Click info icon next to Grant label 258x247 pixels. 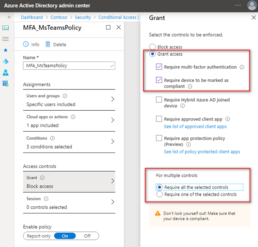42,178
